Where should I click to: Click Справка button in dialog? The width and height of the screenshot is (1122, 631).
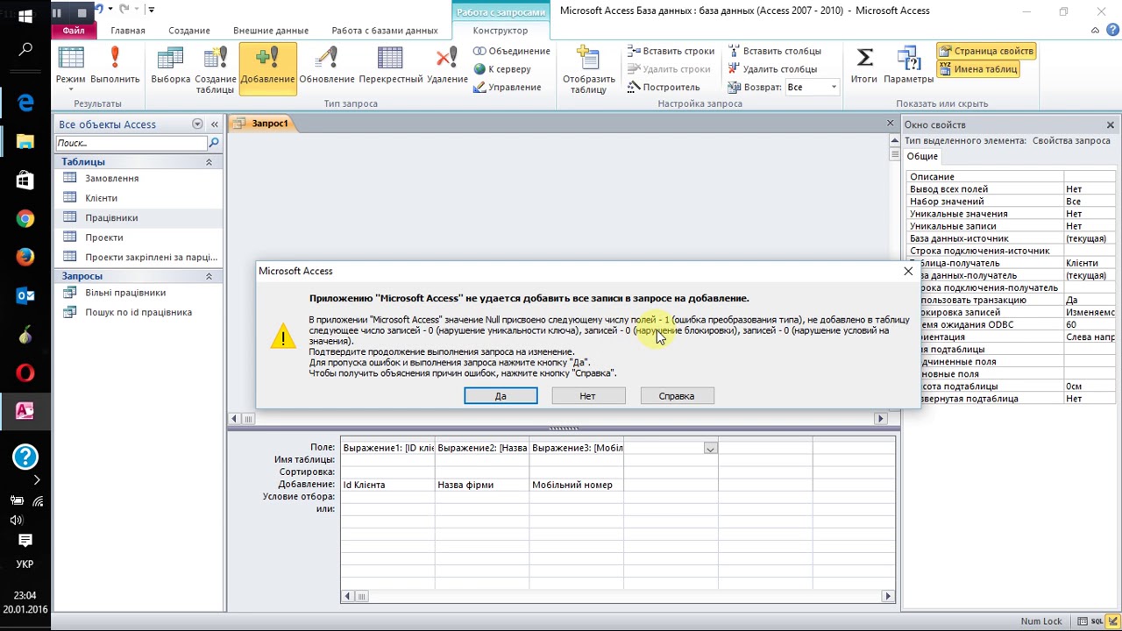coord(677,396)
